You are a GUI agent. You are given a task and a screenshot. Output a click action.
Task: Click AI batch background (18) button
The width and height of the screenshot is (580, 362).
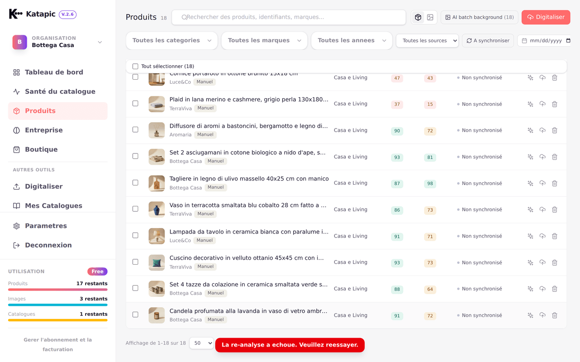click(x=479, y=17)
